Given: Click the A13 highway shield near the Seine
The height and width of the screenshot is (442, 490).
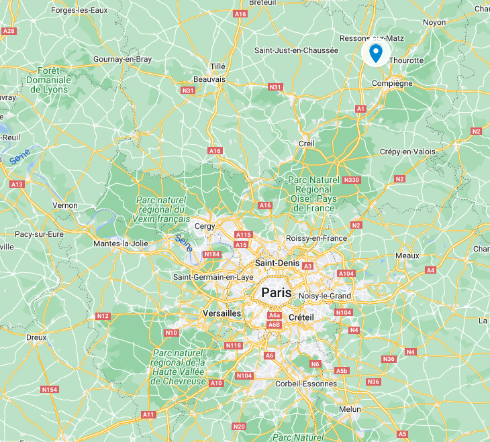Looking at the screenshot, I should (x=17, y=184).
